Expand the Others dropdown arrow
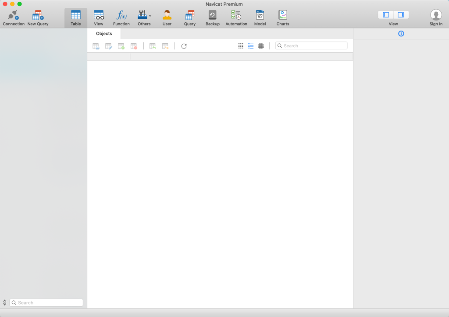Screen dimensions: 449x317 click(x=150, y=16)
